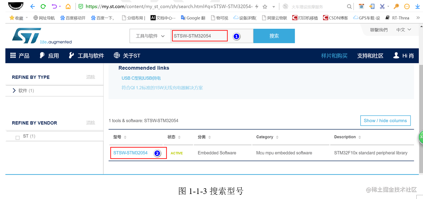Open the 工具与软件 search scope dropdown
This screenshot has height=199, width=423.
pos(150,36)
